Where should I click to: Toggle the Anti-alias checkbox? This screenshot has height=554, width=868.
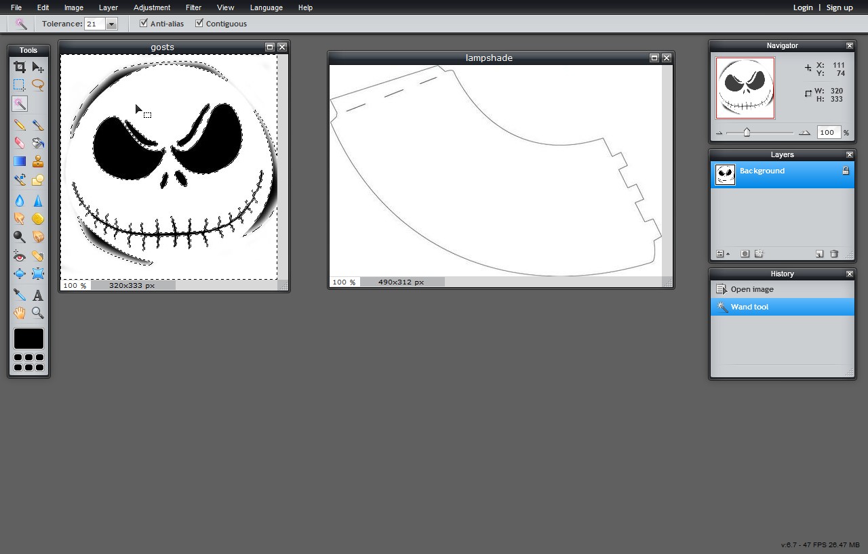(x=143, y=23)
